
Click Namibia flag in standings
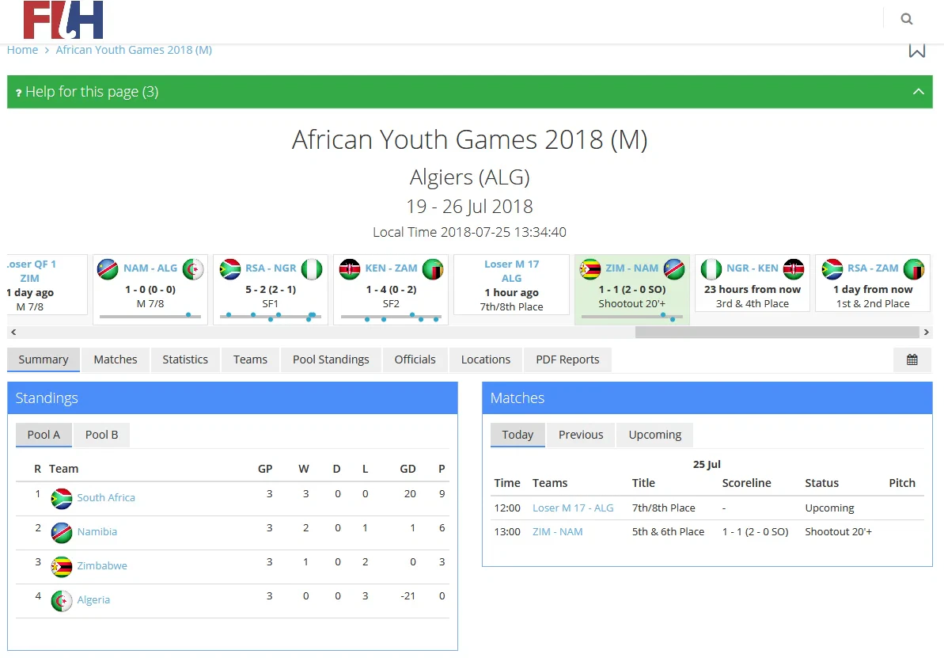coord(62,532)
